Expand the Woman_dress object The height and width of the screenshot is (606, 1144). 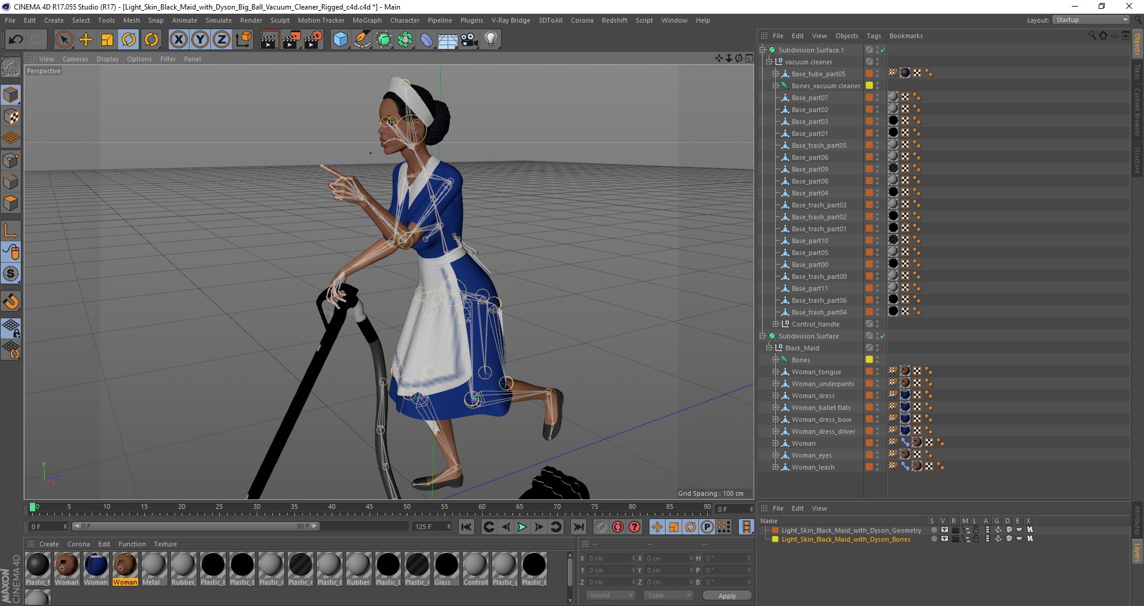click(x=776, y=395)
